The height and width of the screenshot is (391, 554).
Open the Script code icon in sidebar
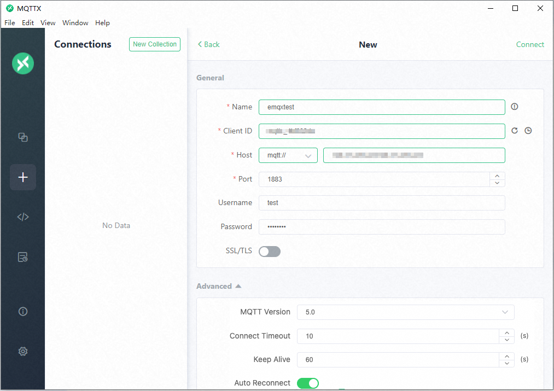(x=23, y=217)
